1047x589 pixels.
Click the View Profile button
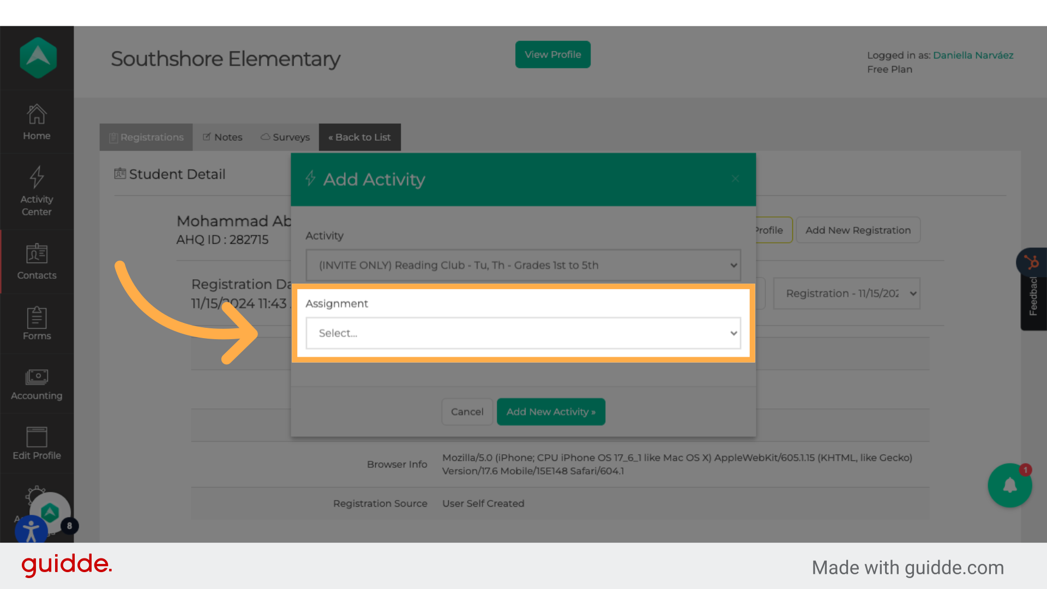(552, 55)
